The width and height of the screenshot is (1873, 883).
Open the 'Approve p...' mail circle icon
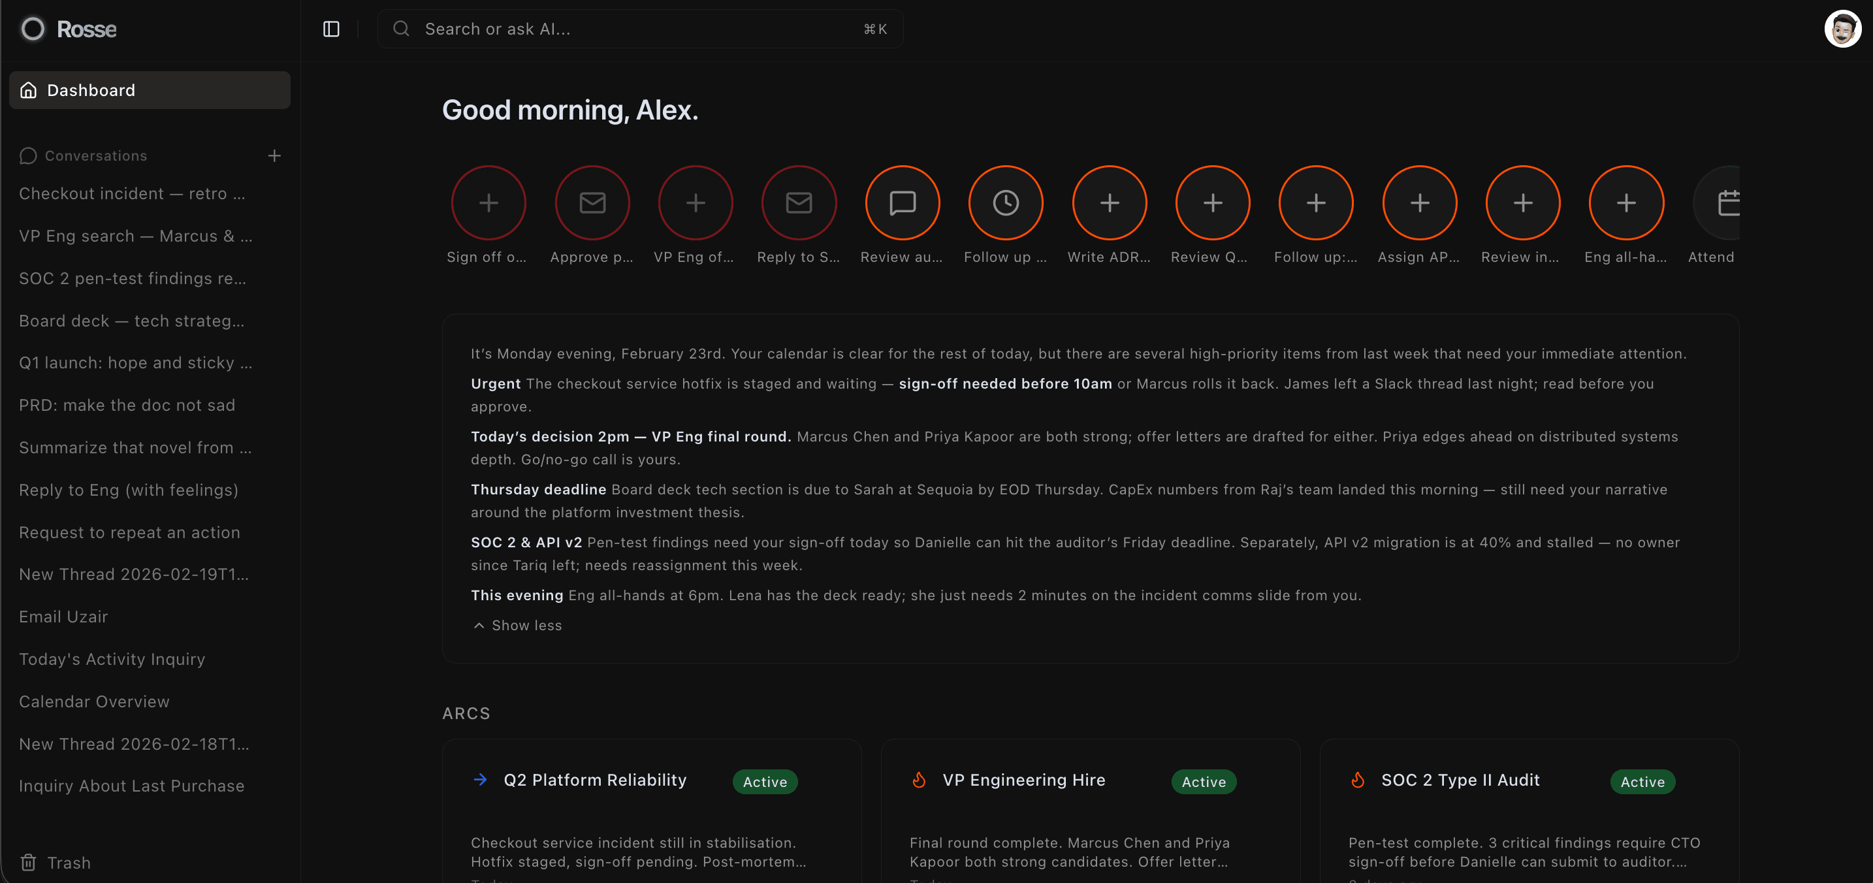click(592, 203)
